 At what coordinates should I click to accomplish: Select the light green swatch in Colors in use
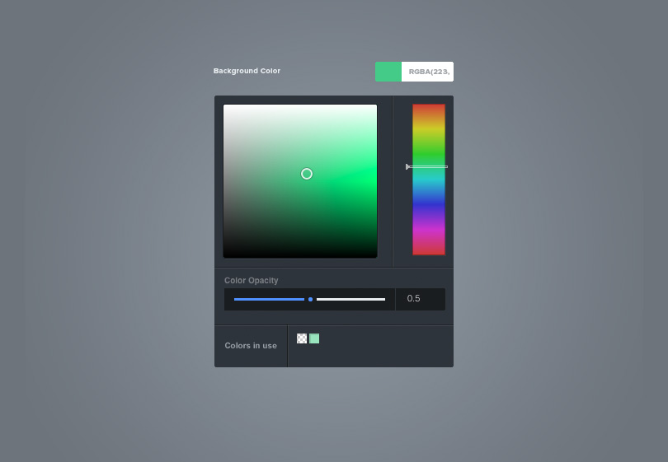pyautogui.click(x=314, y=338)
